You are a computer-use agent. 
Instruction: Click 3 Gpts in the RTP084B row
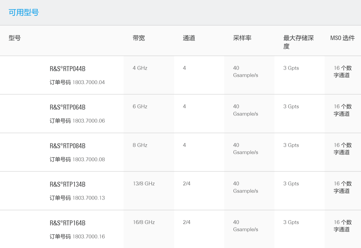tap(291, 145)
